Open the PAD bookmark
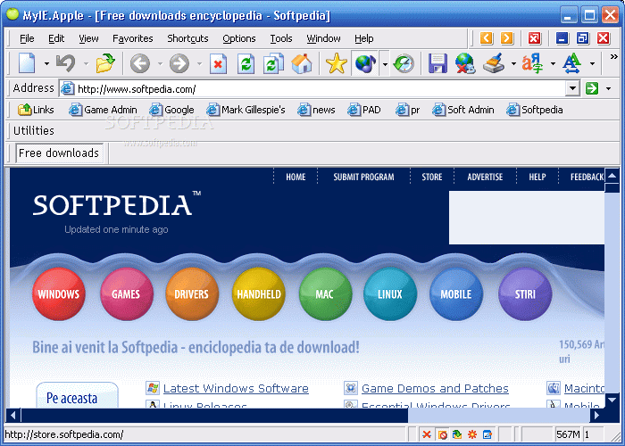This screenshot has height=446, width=625. (x=364, y=110)
